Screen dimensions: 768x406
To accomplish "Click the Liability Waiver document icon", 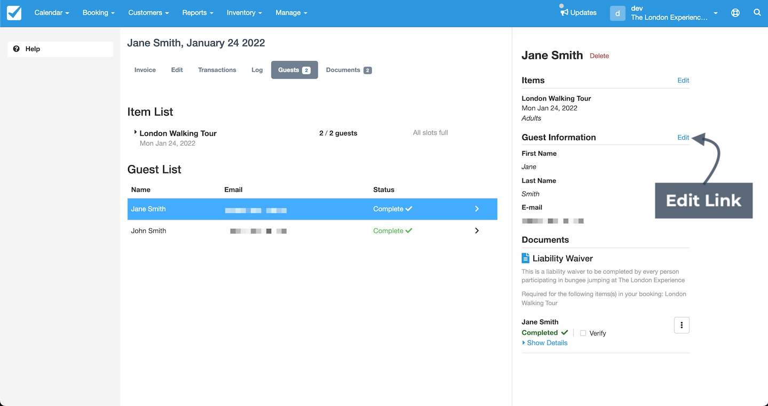I will pyautogui.click(x=526, y=258).
